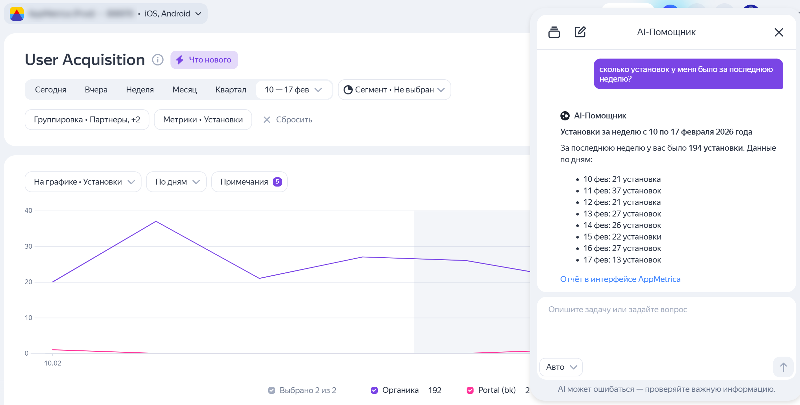Select the Неделя period tab

(140, 90)
